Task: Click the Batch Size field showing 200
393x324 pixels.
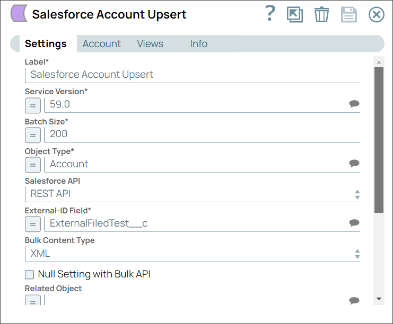Action: (x=202, y=134)
